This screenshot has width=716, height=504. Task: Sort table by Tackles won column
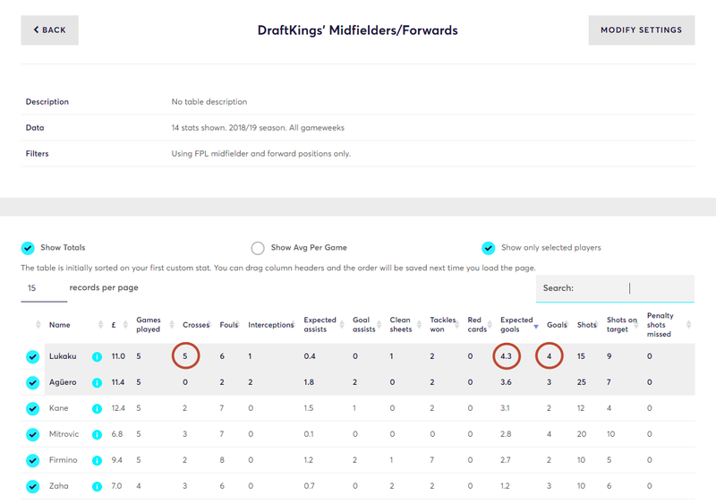(x=442, y=325)
